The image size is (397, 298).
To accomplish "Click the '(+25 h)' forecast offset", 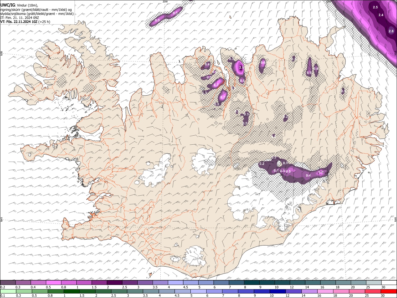I will pyautogui.click(x=45, y=22).
